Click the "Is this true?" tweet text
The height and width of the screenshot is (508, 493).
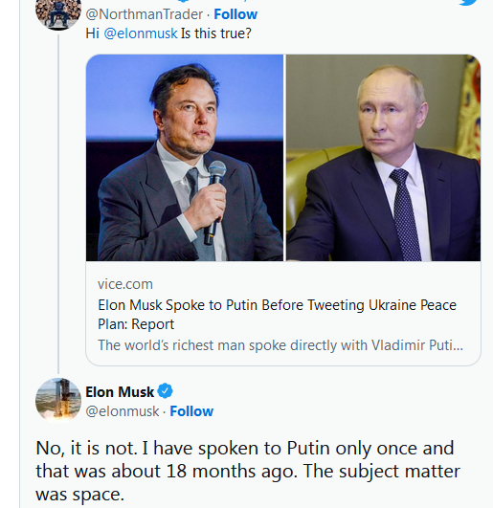pos(216,33)
